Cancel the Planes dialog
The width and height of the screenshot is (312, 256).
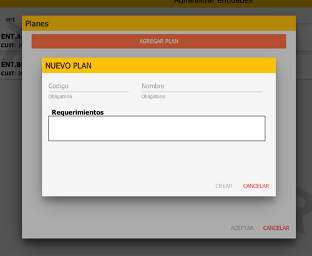tap(276, 228)
